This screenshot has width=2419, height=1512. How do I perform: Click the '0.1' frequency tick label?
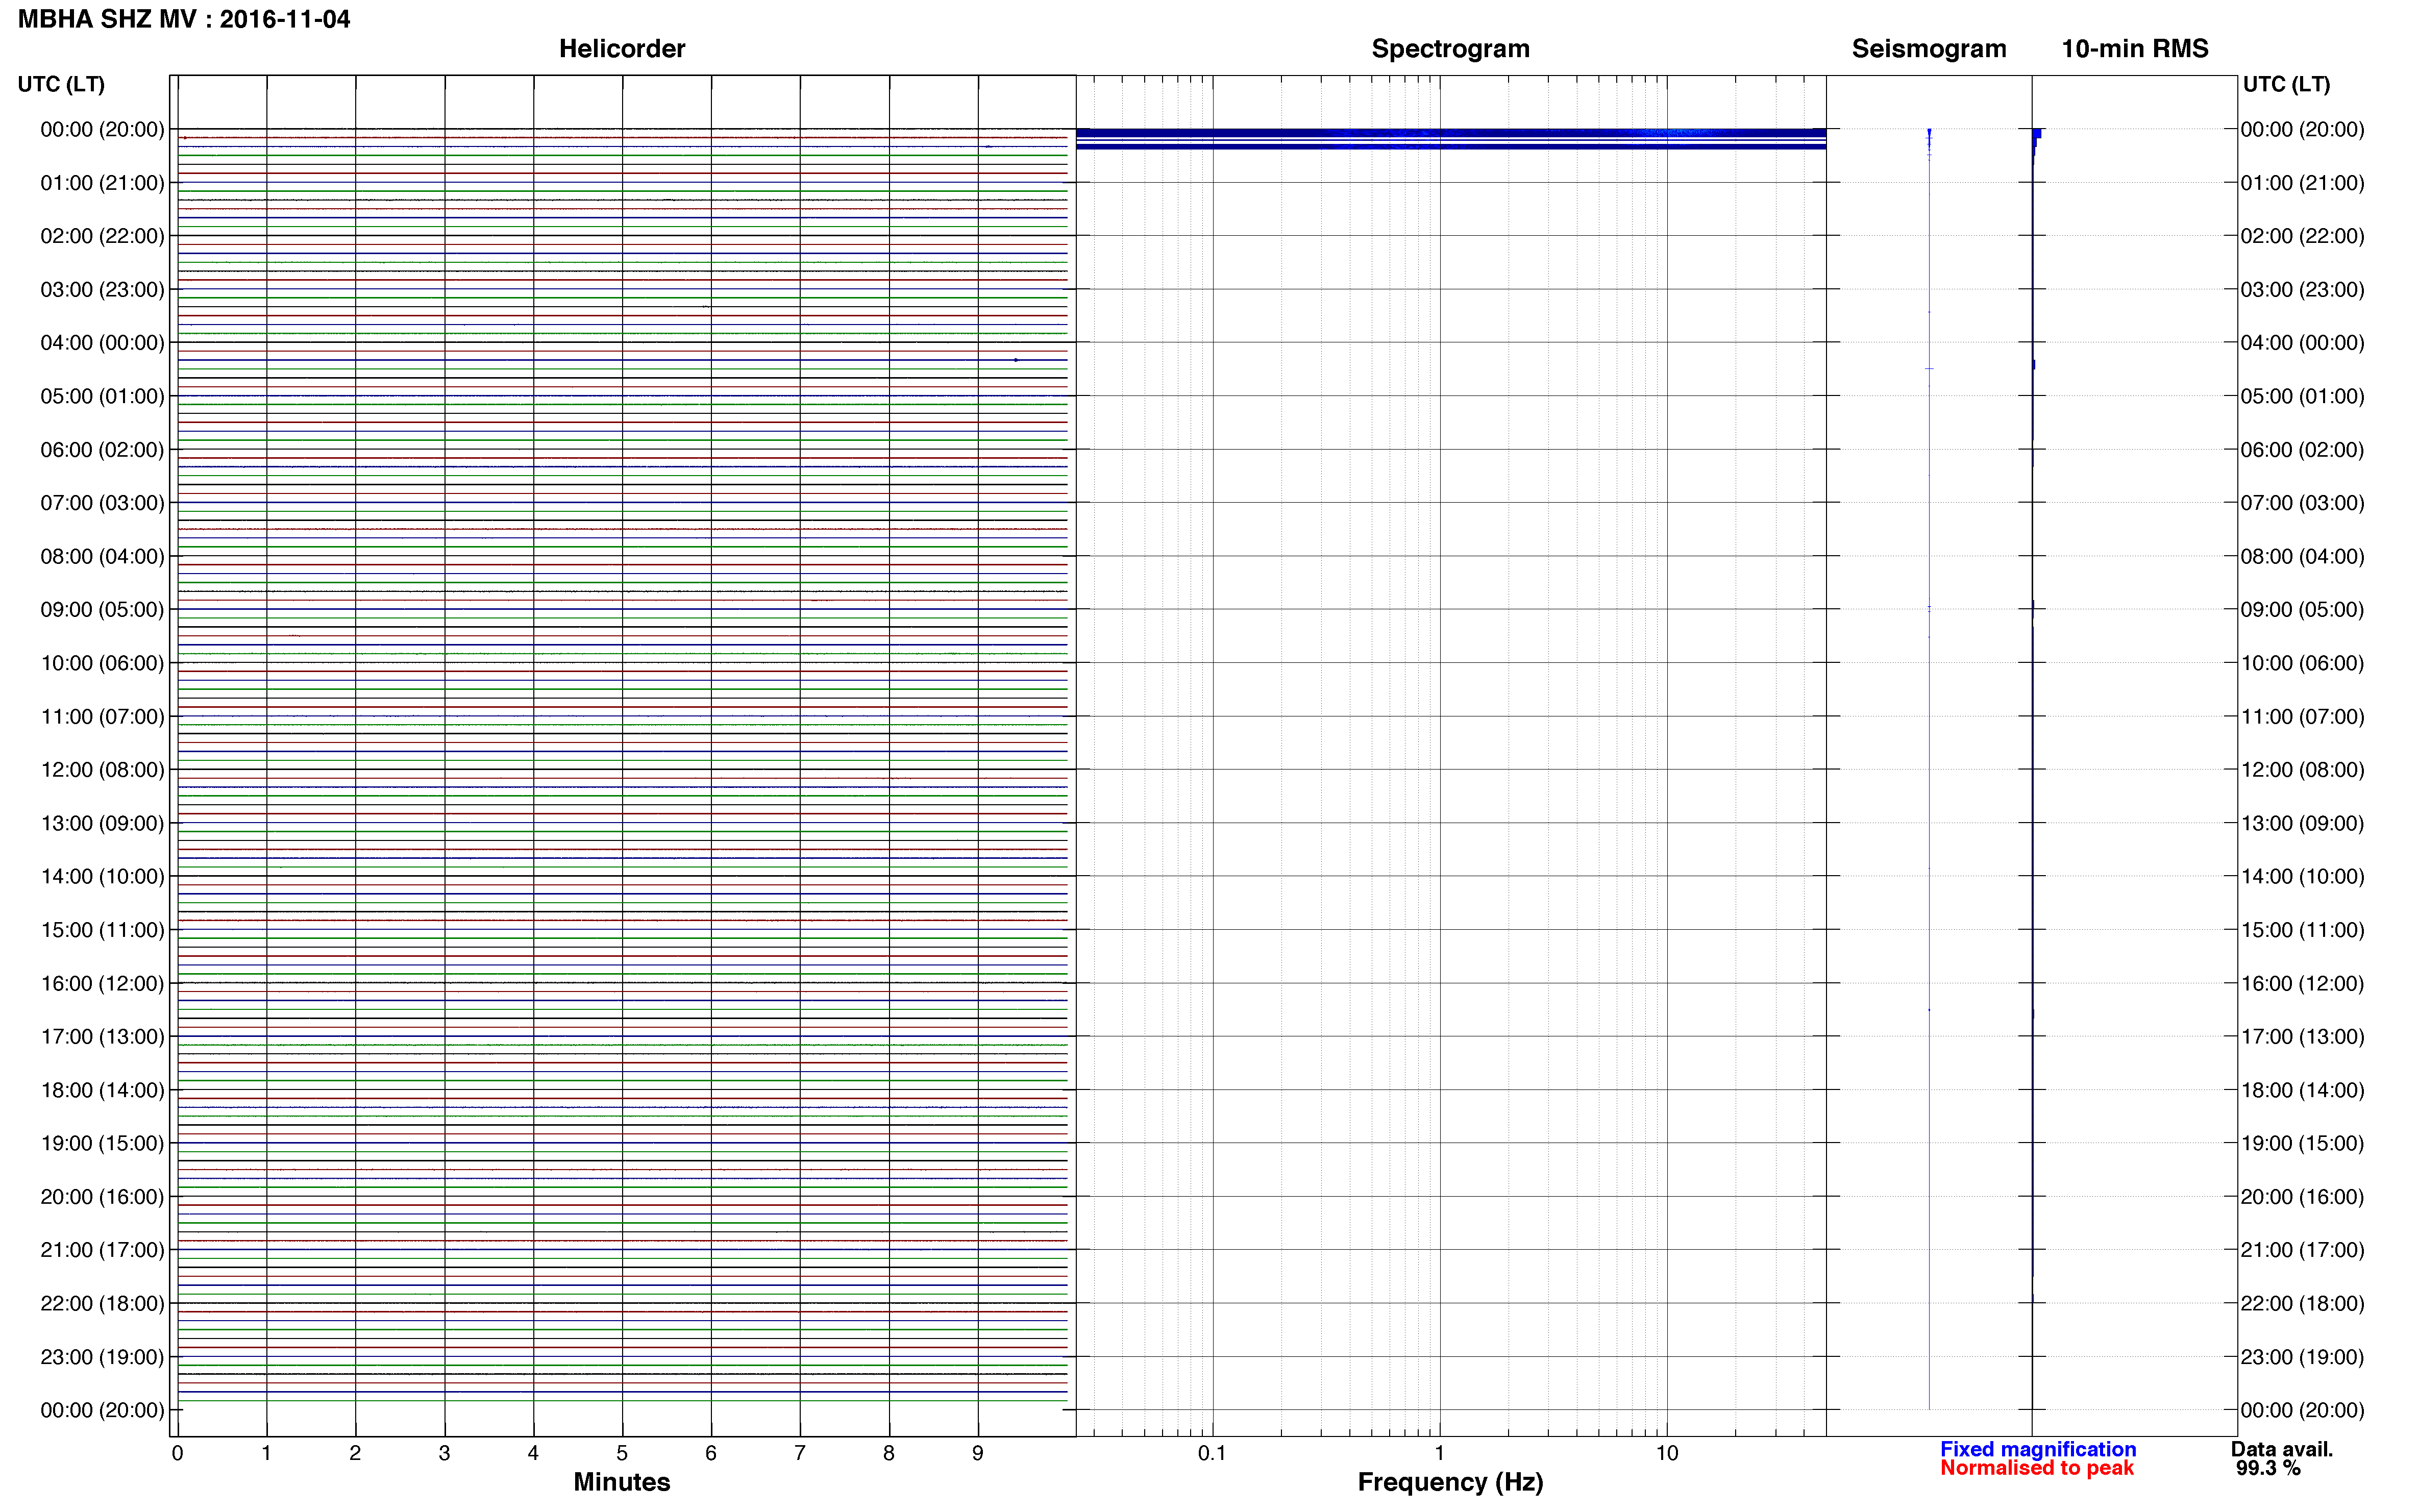(1212, 1453)
